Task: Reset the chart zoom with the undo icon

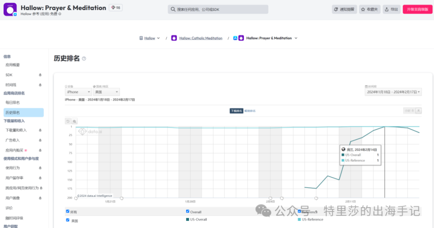Action: 68,121
